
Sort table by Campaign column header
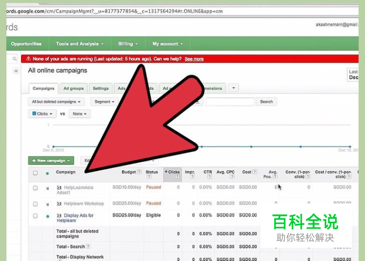[x=65, y=172]
